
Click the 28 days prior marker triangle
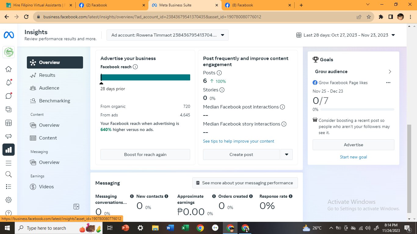click(x=101, y=83)
